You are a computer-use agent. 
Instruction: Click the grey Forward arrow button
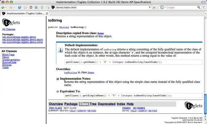tap(11, 7)
